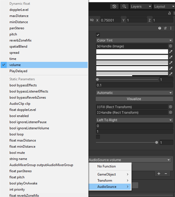
Task: Open the undo history icon
Action: (114, 6)
